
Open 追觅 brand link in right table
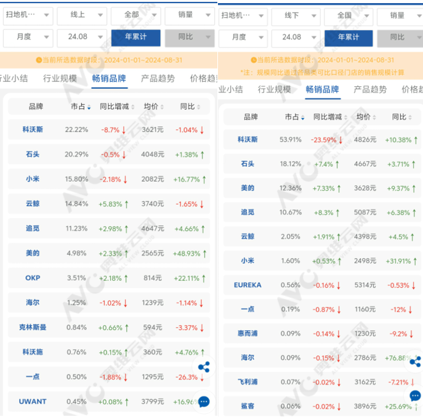click(x=248, y=213)
